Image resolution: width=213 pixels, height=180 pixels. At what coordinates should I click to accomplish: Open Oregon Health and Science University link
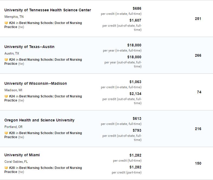(39, 120)
